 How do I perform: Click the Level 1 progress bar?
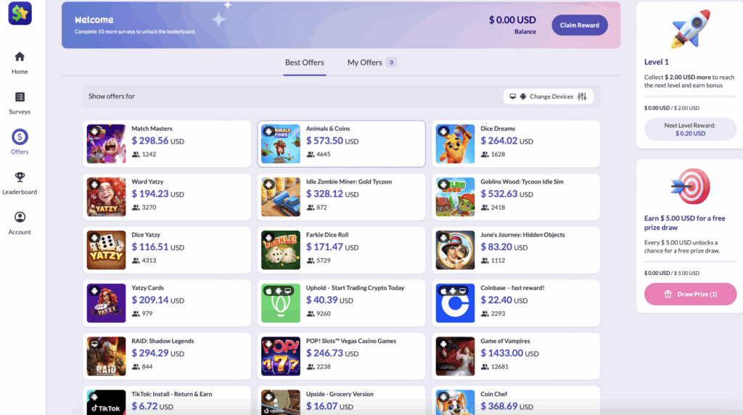click(690, 96)
